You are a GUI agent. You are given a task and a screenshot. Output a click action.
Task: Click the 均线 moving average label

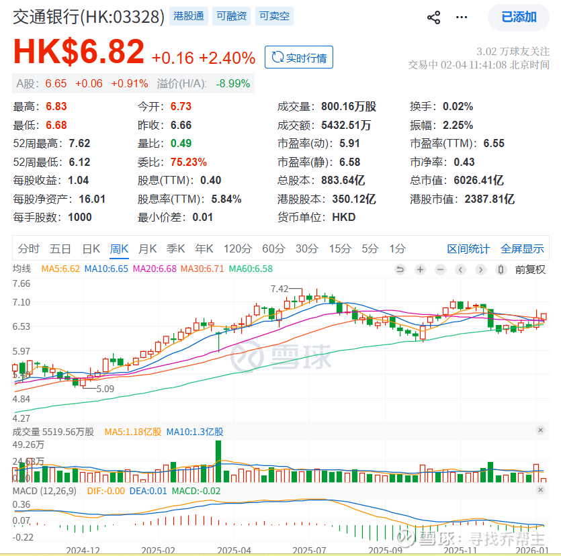(x=21, y=269)
